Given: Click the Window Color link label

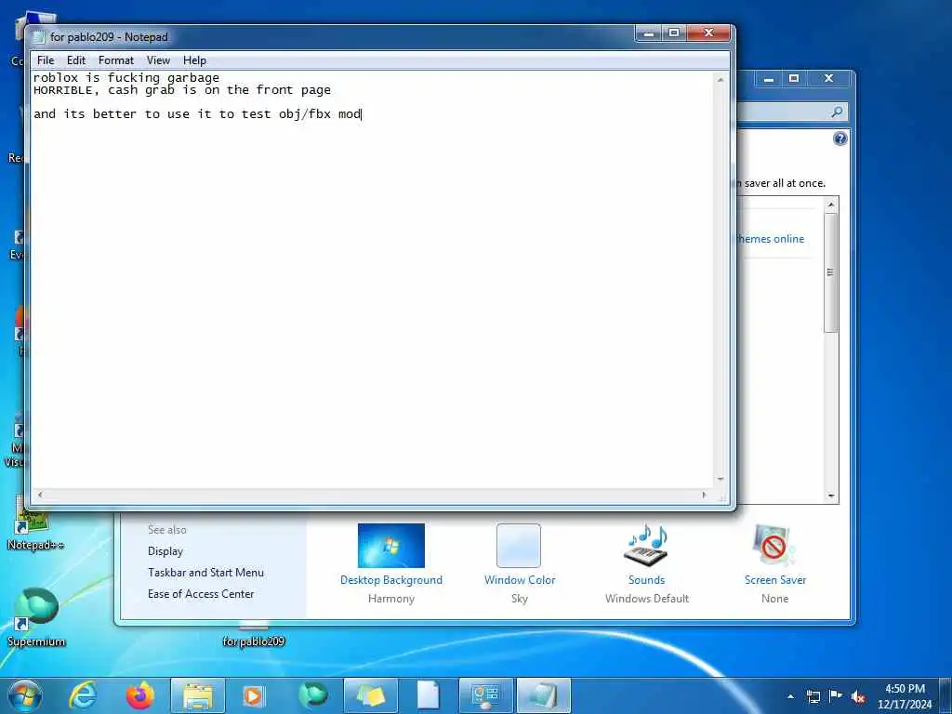Looking at the screenshot, I should (520, 580).
